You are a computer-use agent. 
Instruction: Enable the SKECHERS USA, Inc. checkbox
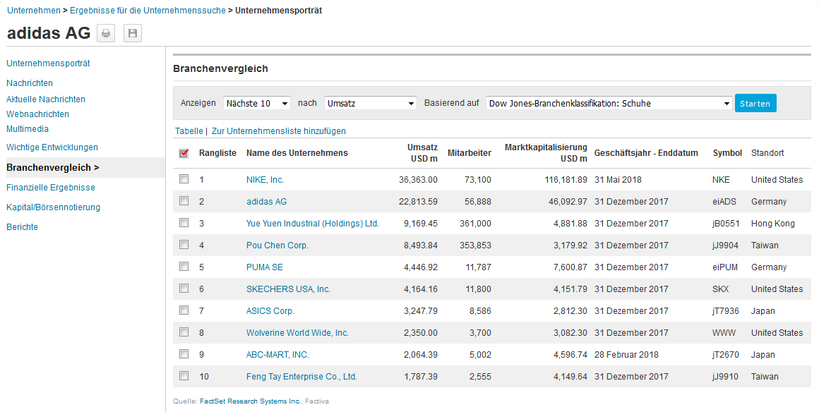184,289
